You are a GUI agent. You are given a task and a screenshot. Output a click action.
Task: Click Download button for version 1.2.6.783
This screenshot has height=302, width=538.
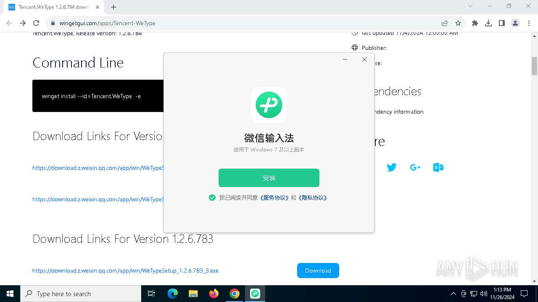318,271
